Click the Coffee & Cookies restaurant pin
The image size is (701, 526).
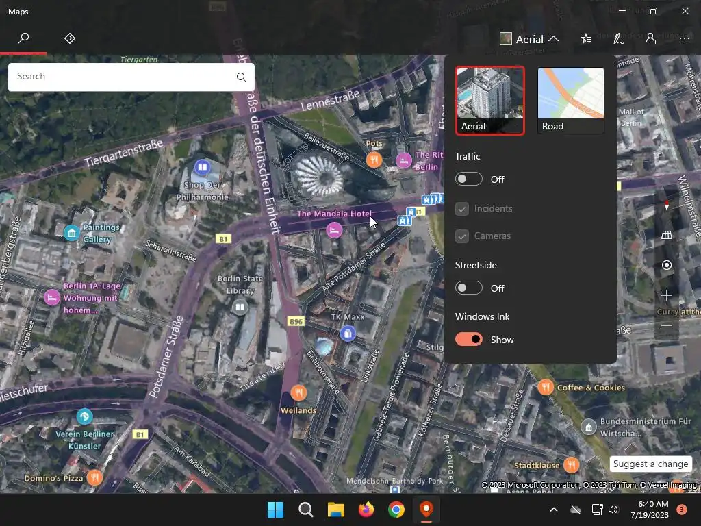tap(546, 387)
